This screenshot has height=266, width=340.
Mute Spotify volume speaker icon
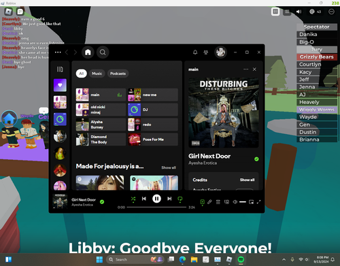[x=235, y=202]
